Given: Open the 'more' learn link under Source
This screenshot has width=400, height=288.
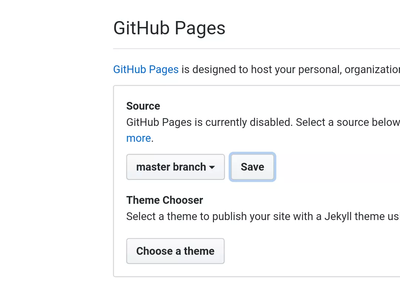Looking at the screenshot, I should click(139, 138).
